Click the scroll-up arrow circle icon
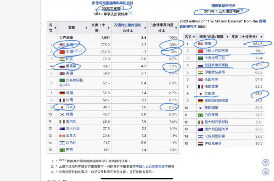 tap(266, 162)
